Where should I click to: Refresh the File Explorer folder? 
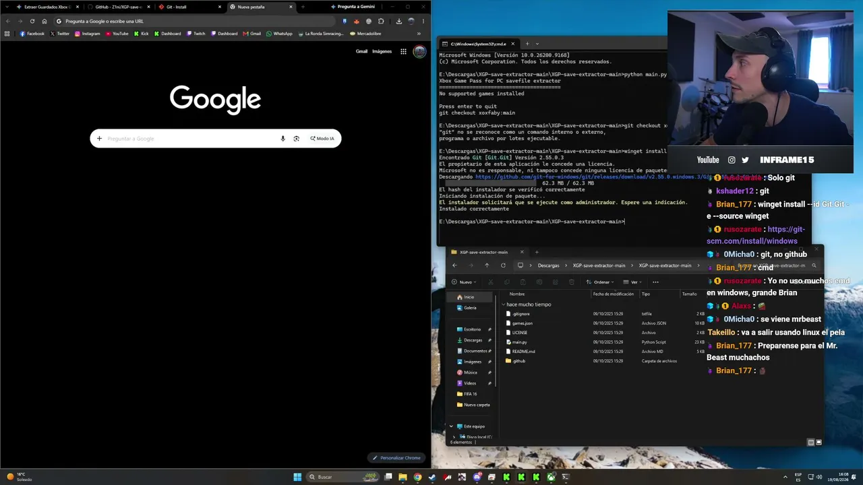point(503,265)
